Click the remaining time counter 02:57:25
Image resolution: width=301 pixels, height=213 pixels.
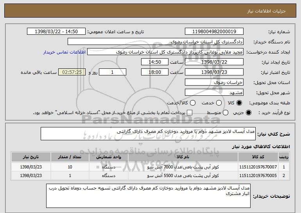pos(72,72)
